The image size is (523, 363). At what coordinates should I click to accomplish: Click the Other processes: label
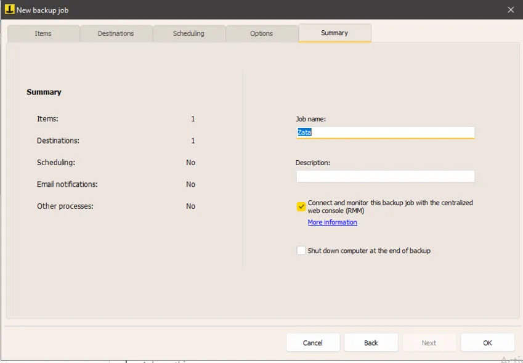click(x=65, y=206)
